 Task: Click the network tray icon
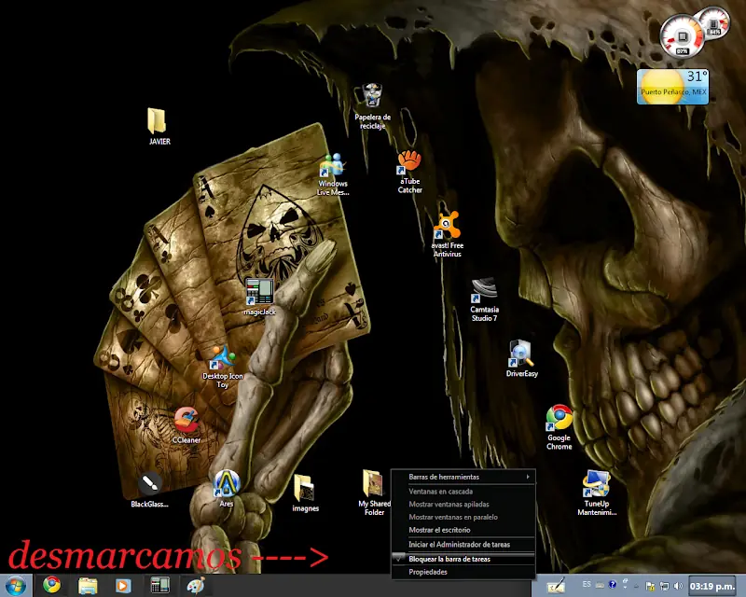click(x=664, y=586)
